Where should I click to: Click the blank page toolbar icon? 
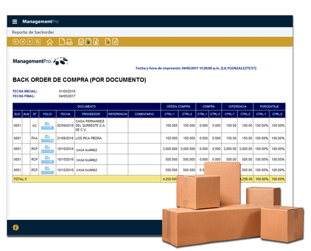coord(62,42)
